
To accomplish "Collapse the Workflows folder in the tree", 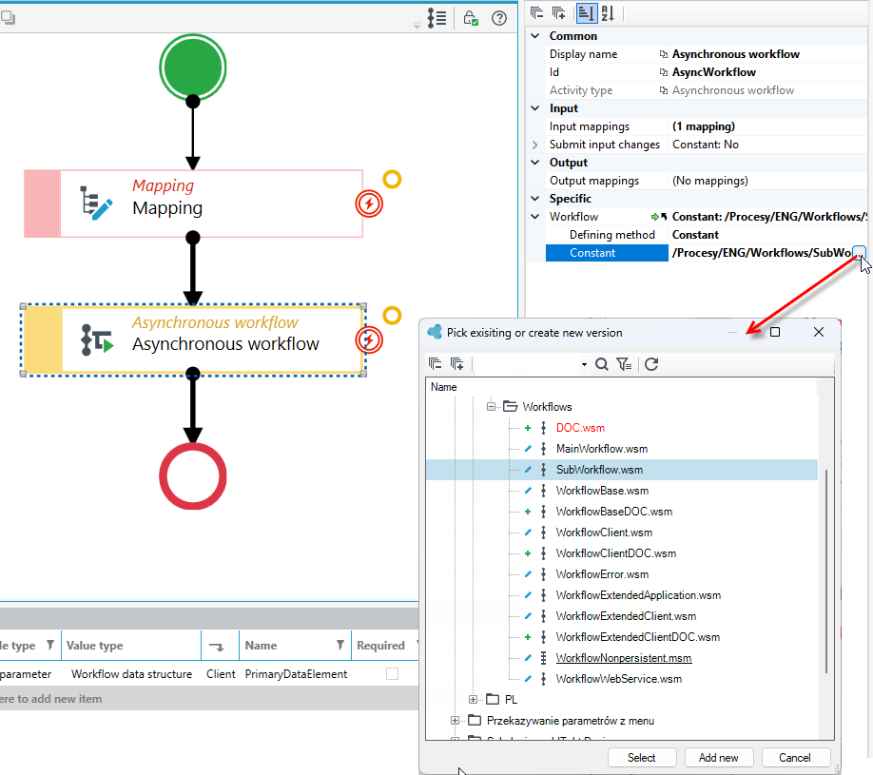I will (491, 406).
